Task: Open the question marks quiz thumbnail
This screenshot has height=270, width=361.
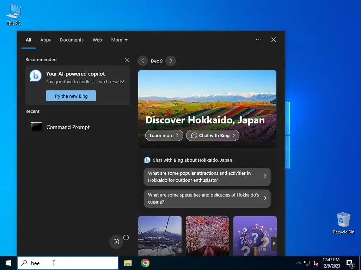Action: point(255,236)
